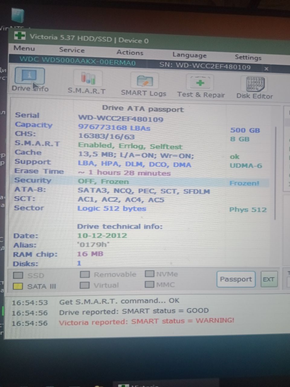
Task: Toggle the Removable indicator box
Action: point(85,274)
